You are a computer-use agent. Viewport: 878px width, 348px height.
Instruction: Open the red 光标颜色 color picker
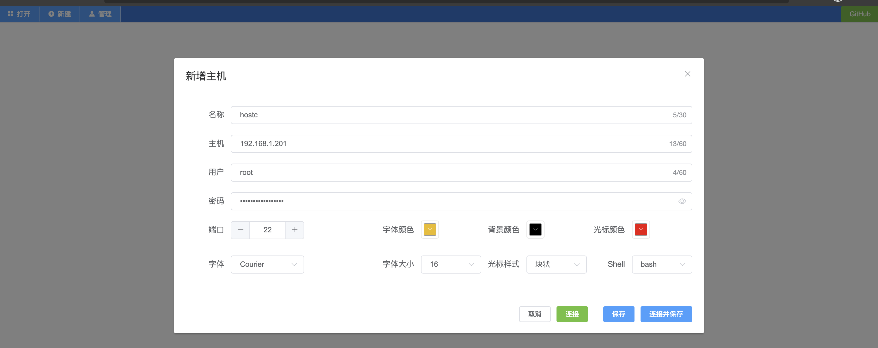640,229
